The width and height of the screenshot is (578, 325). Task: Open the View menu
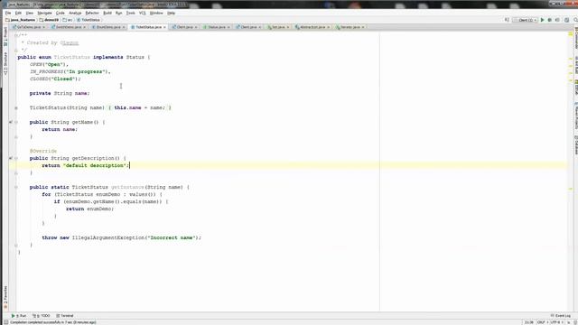click(x=30, y=13)
